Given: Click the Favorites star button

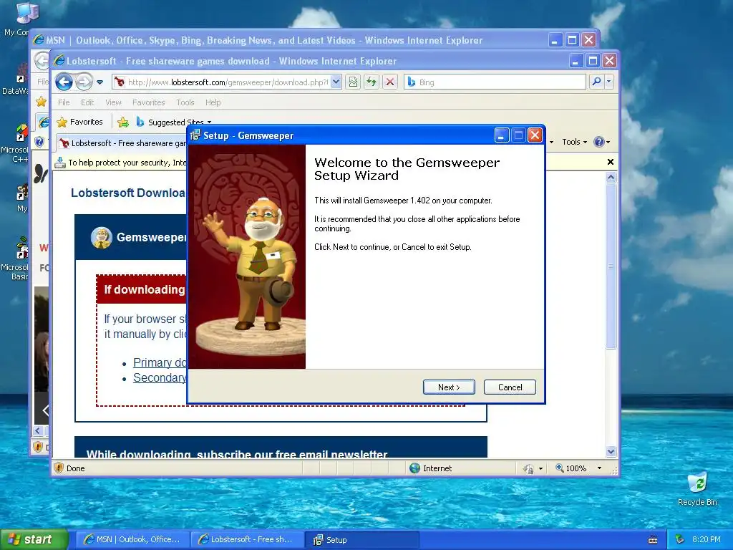Looking at the screenshot, I should pyautogui.click(x=80, y=122).
